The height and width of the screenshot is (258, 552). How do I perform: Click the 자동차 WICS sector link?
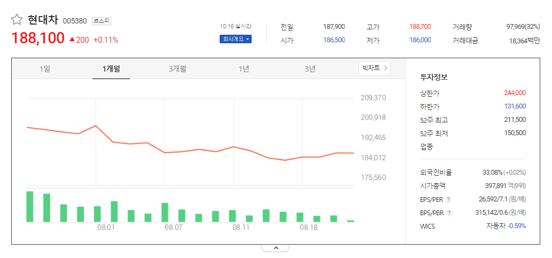click(x=496, y=226)
